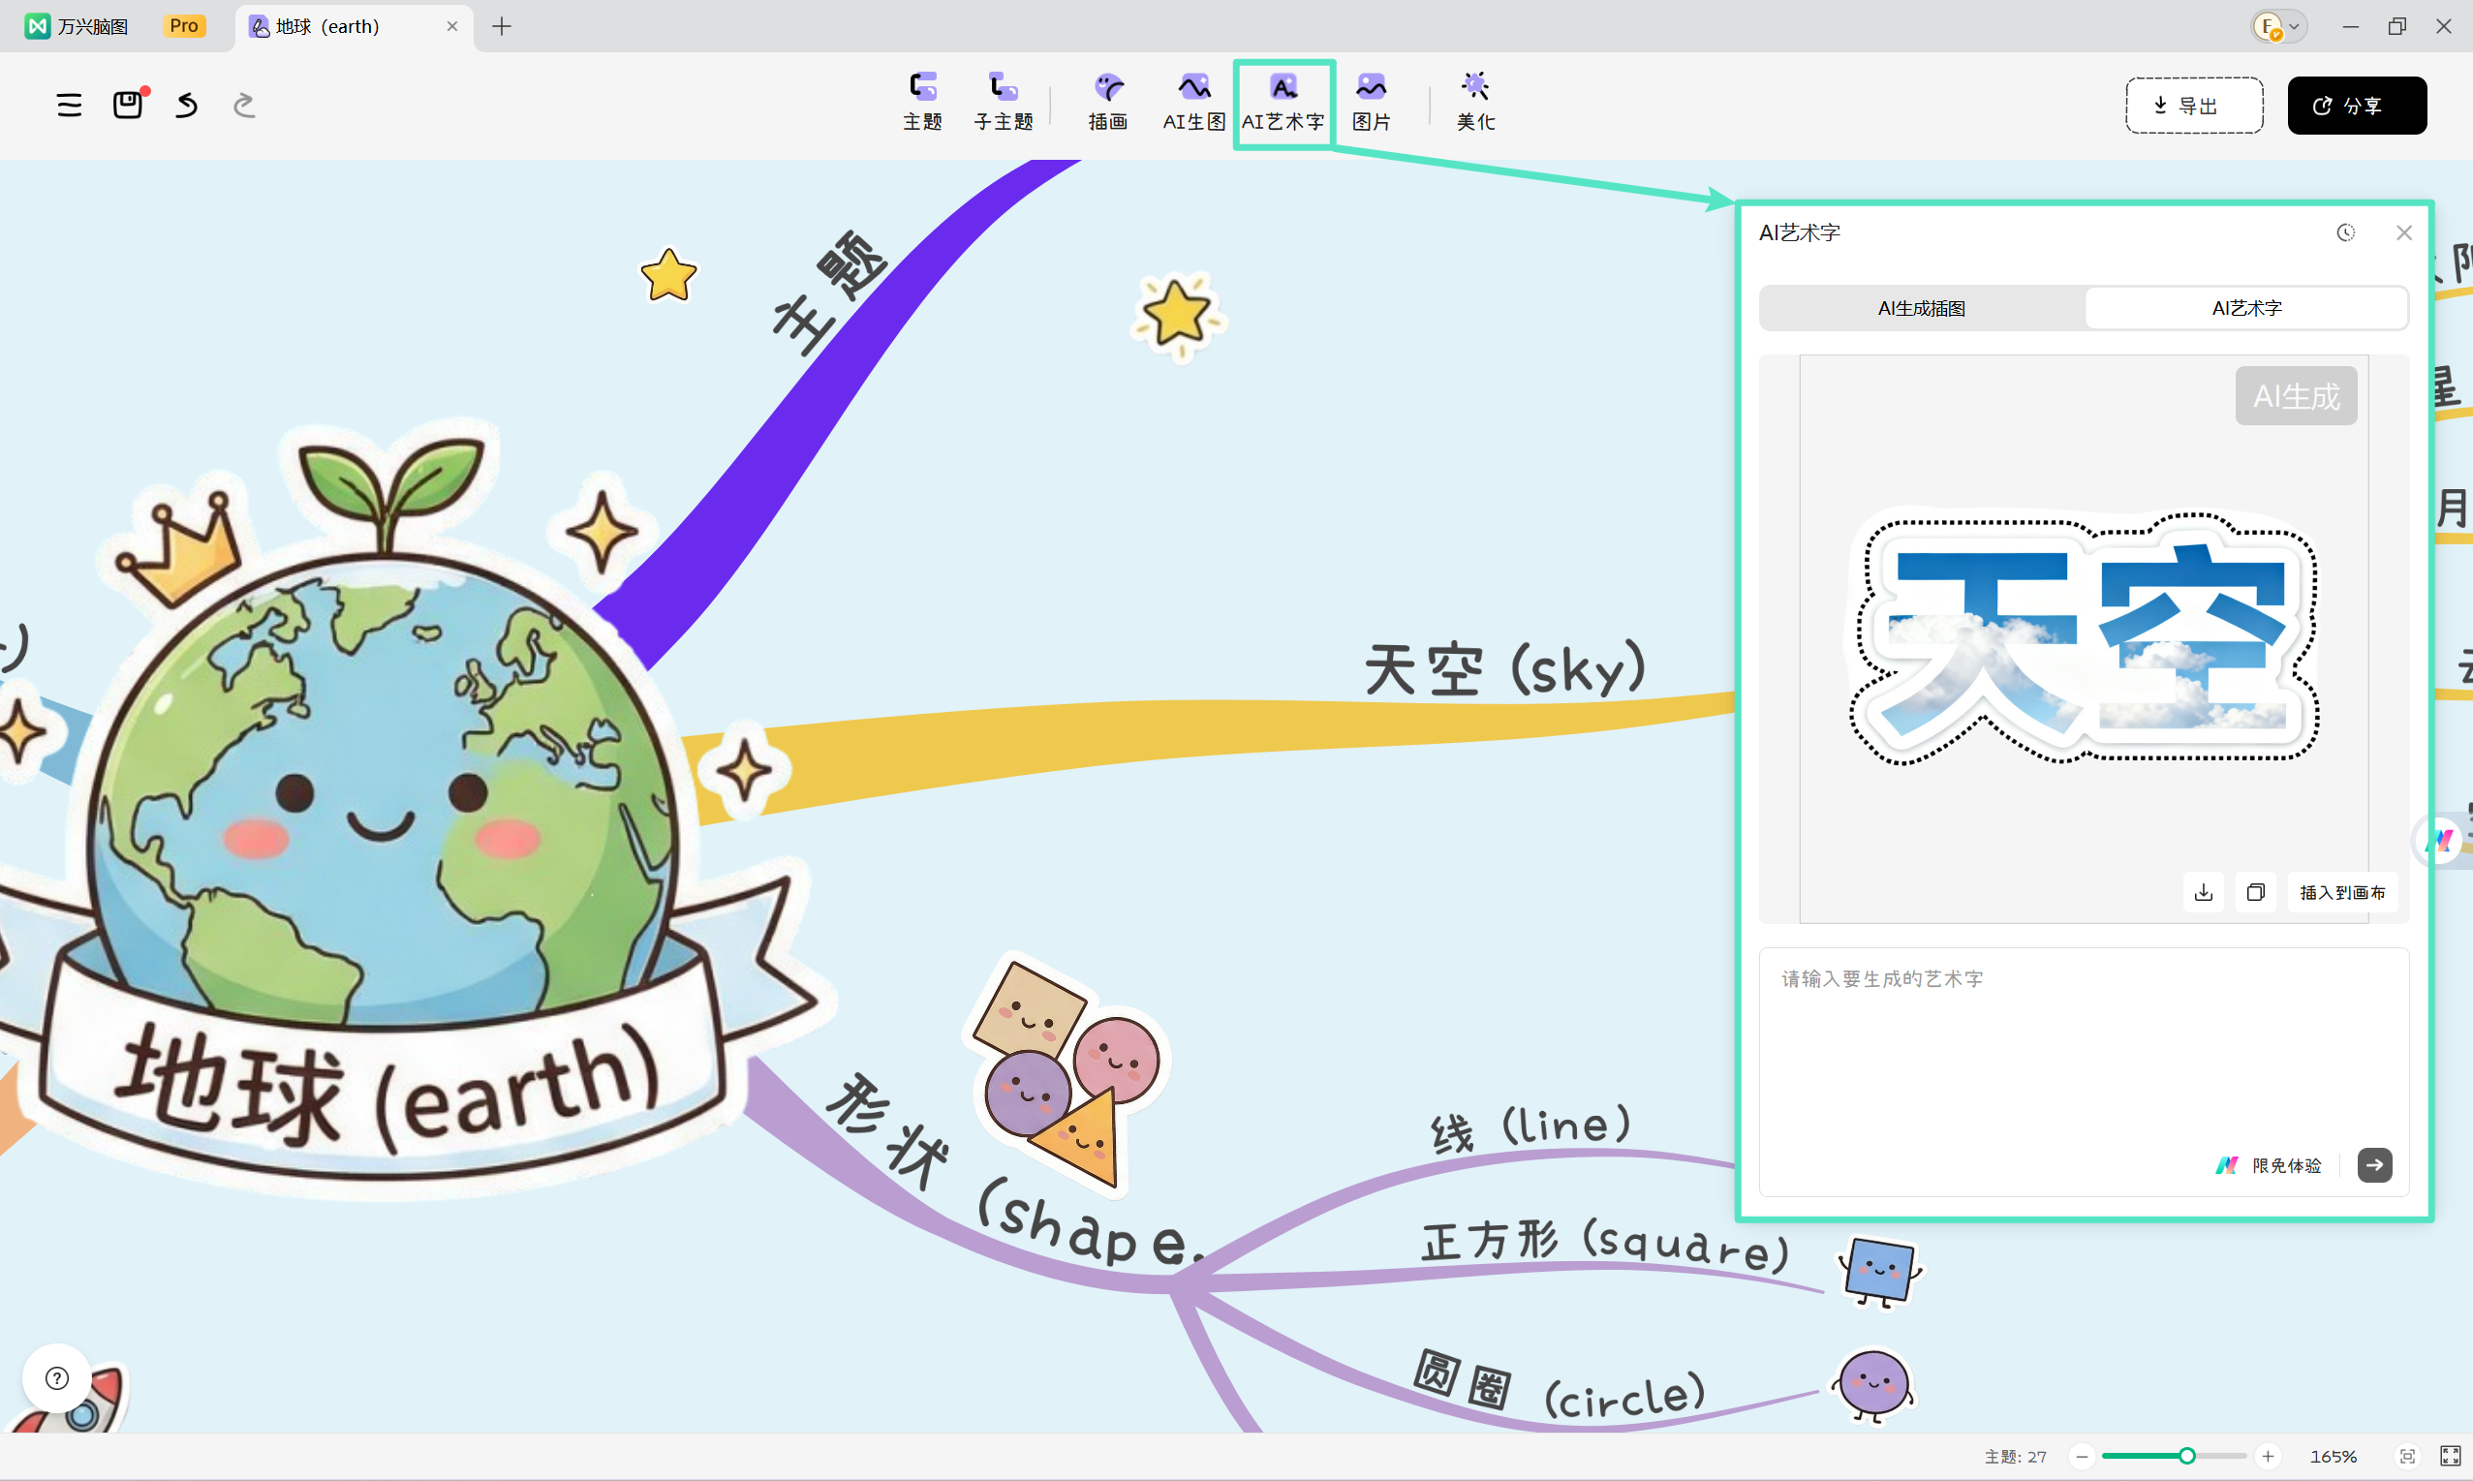Close the 地球 (earth) tab
The image size is (2473, 1481).
[452, 26]
